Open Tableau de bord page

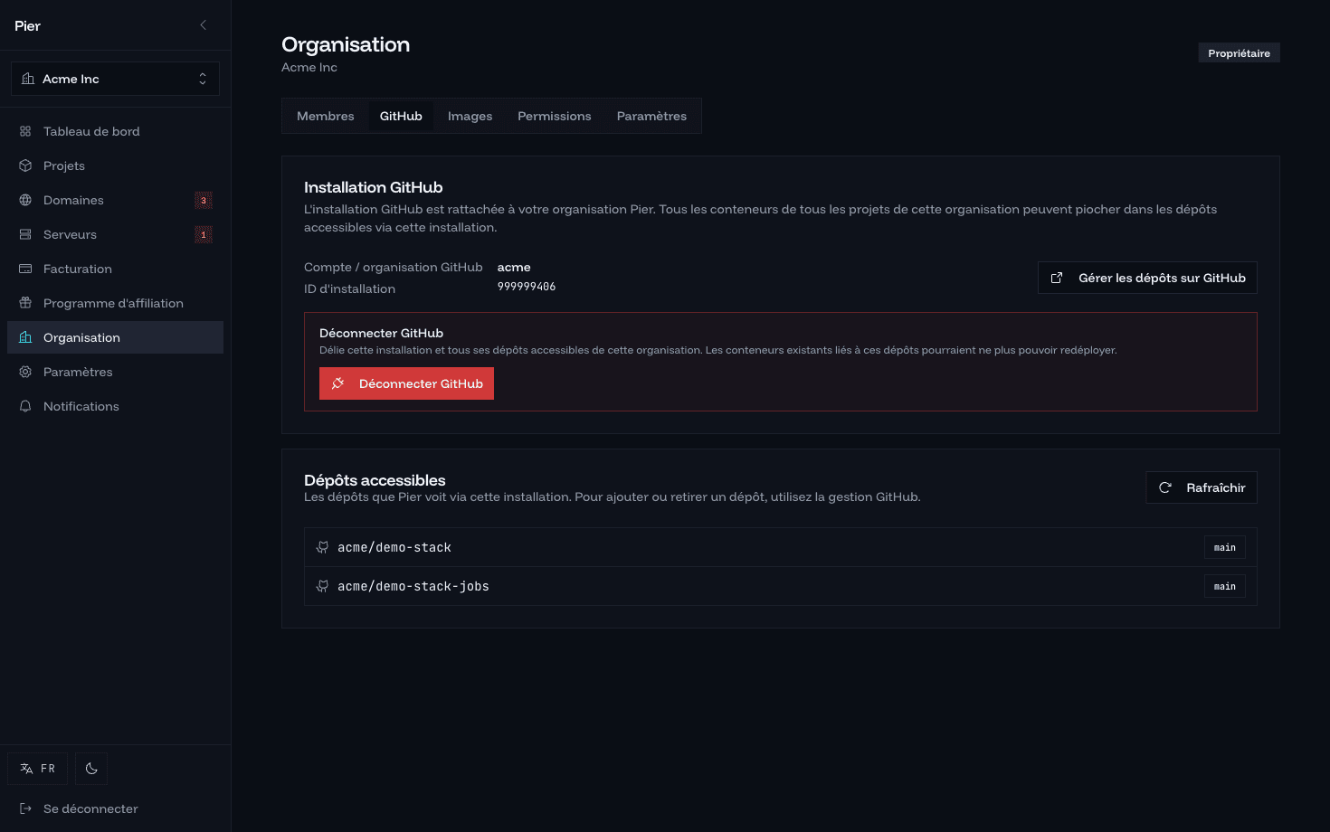coord(115,131)
